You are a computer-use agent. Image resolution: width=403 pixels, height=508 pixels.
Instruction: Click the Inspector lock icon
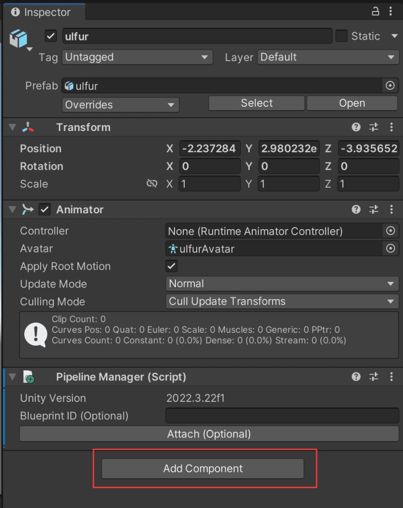pos(375,11)
